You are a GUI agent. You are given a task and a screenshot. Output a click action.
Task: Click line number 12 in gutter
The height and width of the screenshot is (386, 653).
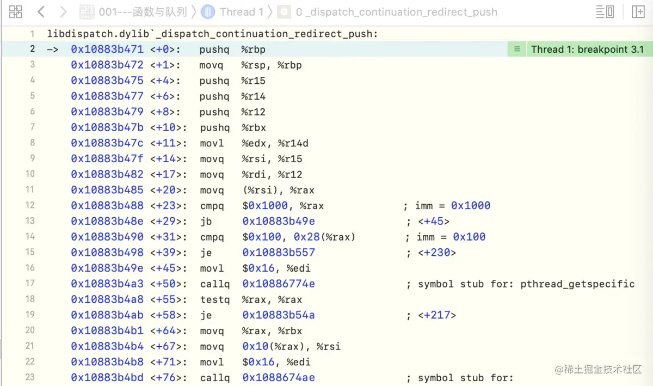click(30, 205)
